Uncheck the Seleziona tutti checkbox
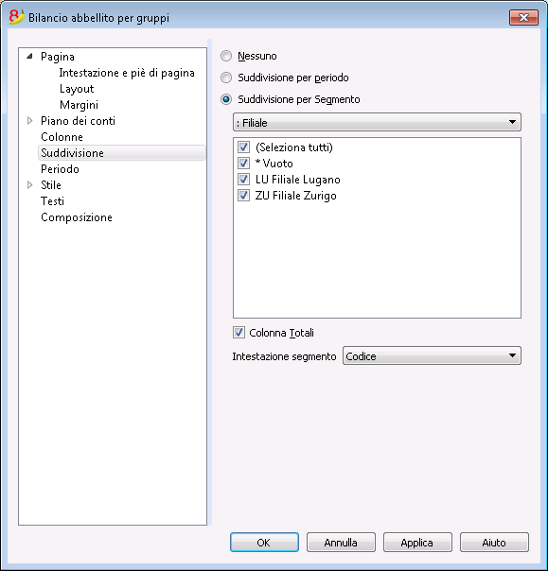This screenshot has height=571, width=548. point(243,147)
